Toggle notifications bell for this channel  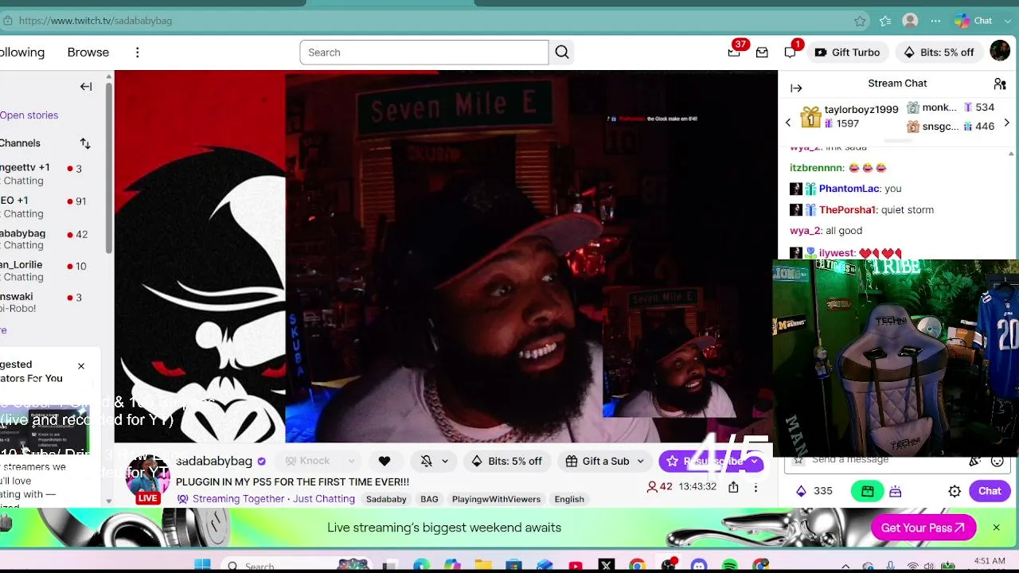click(x=426, y=461)
